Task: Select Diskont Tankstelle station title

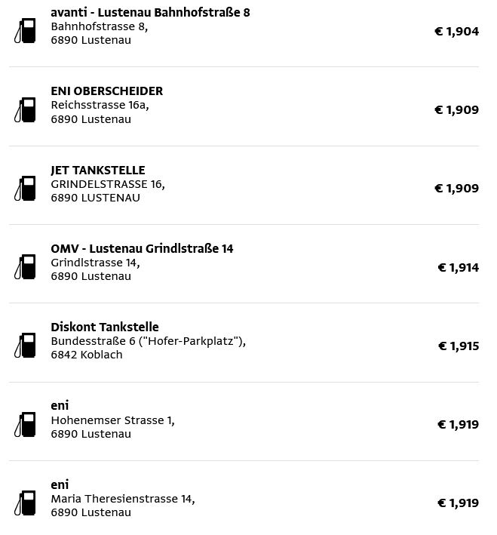Action: tap(105, 327)
